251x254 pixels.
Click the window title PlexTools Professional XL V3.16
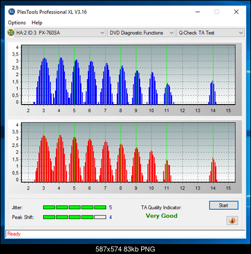tap(52, 12)
